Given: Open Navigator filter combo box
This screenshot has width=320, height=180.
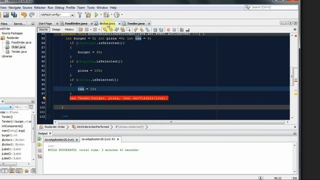Looking at the screenshot, I should coord(20,107).
